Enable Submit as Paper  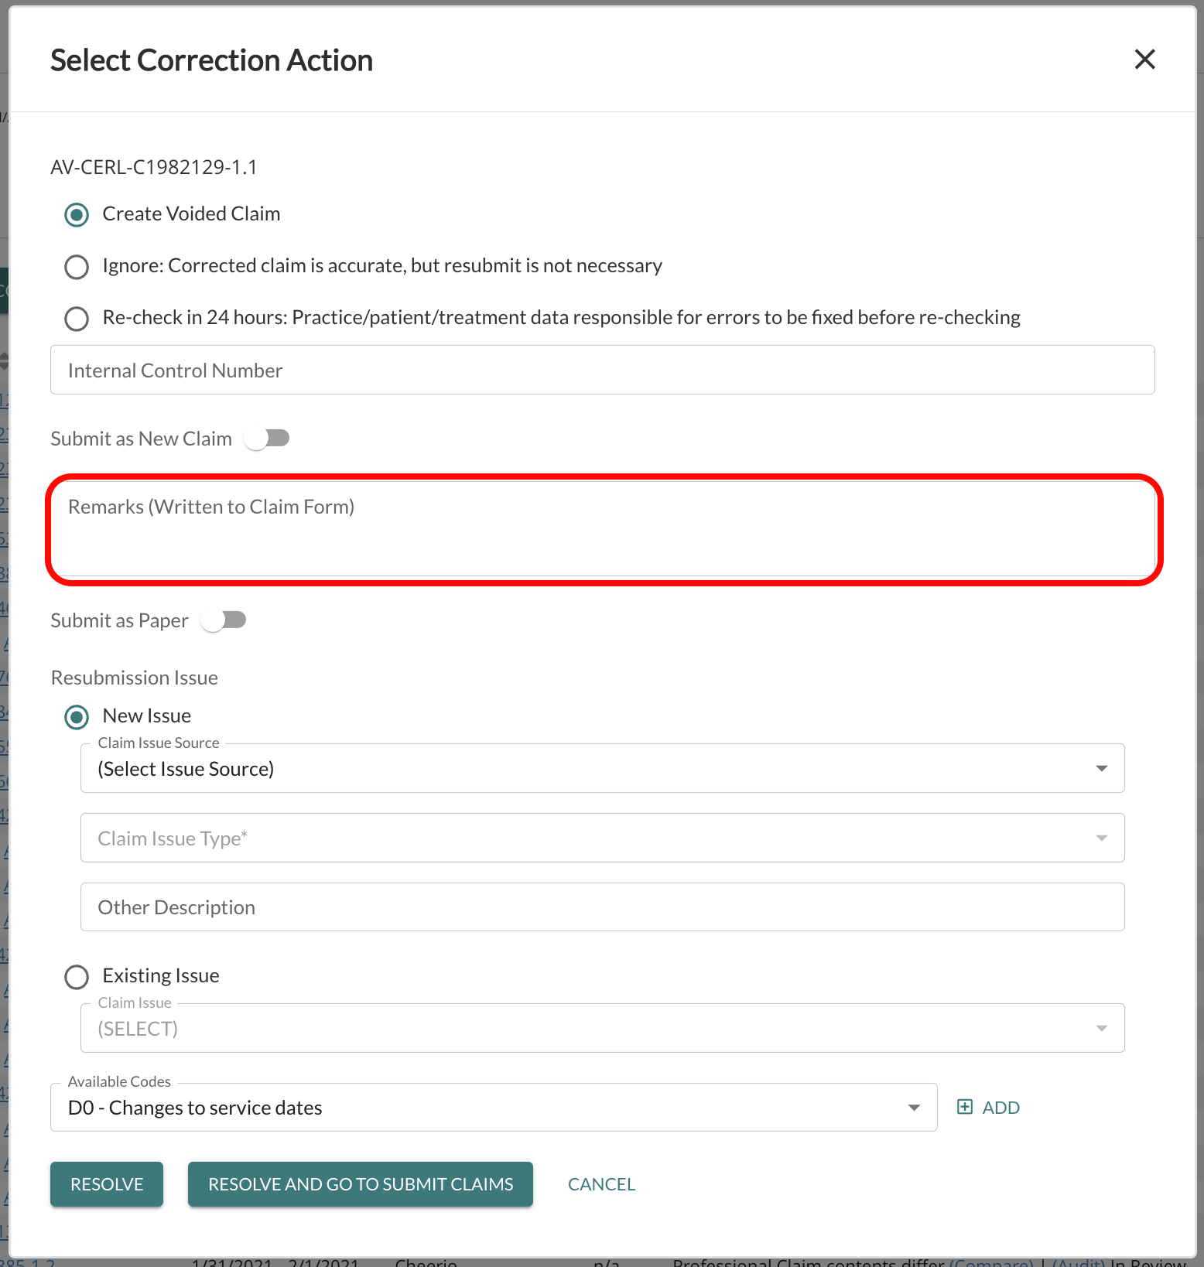pos(224,620)
